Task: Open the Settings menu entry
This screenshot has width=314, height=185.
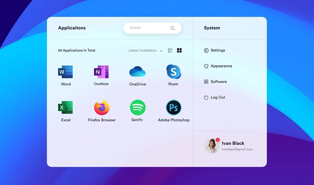Action: 214,50
